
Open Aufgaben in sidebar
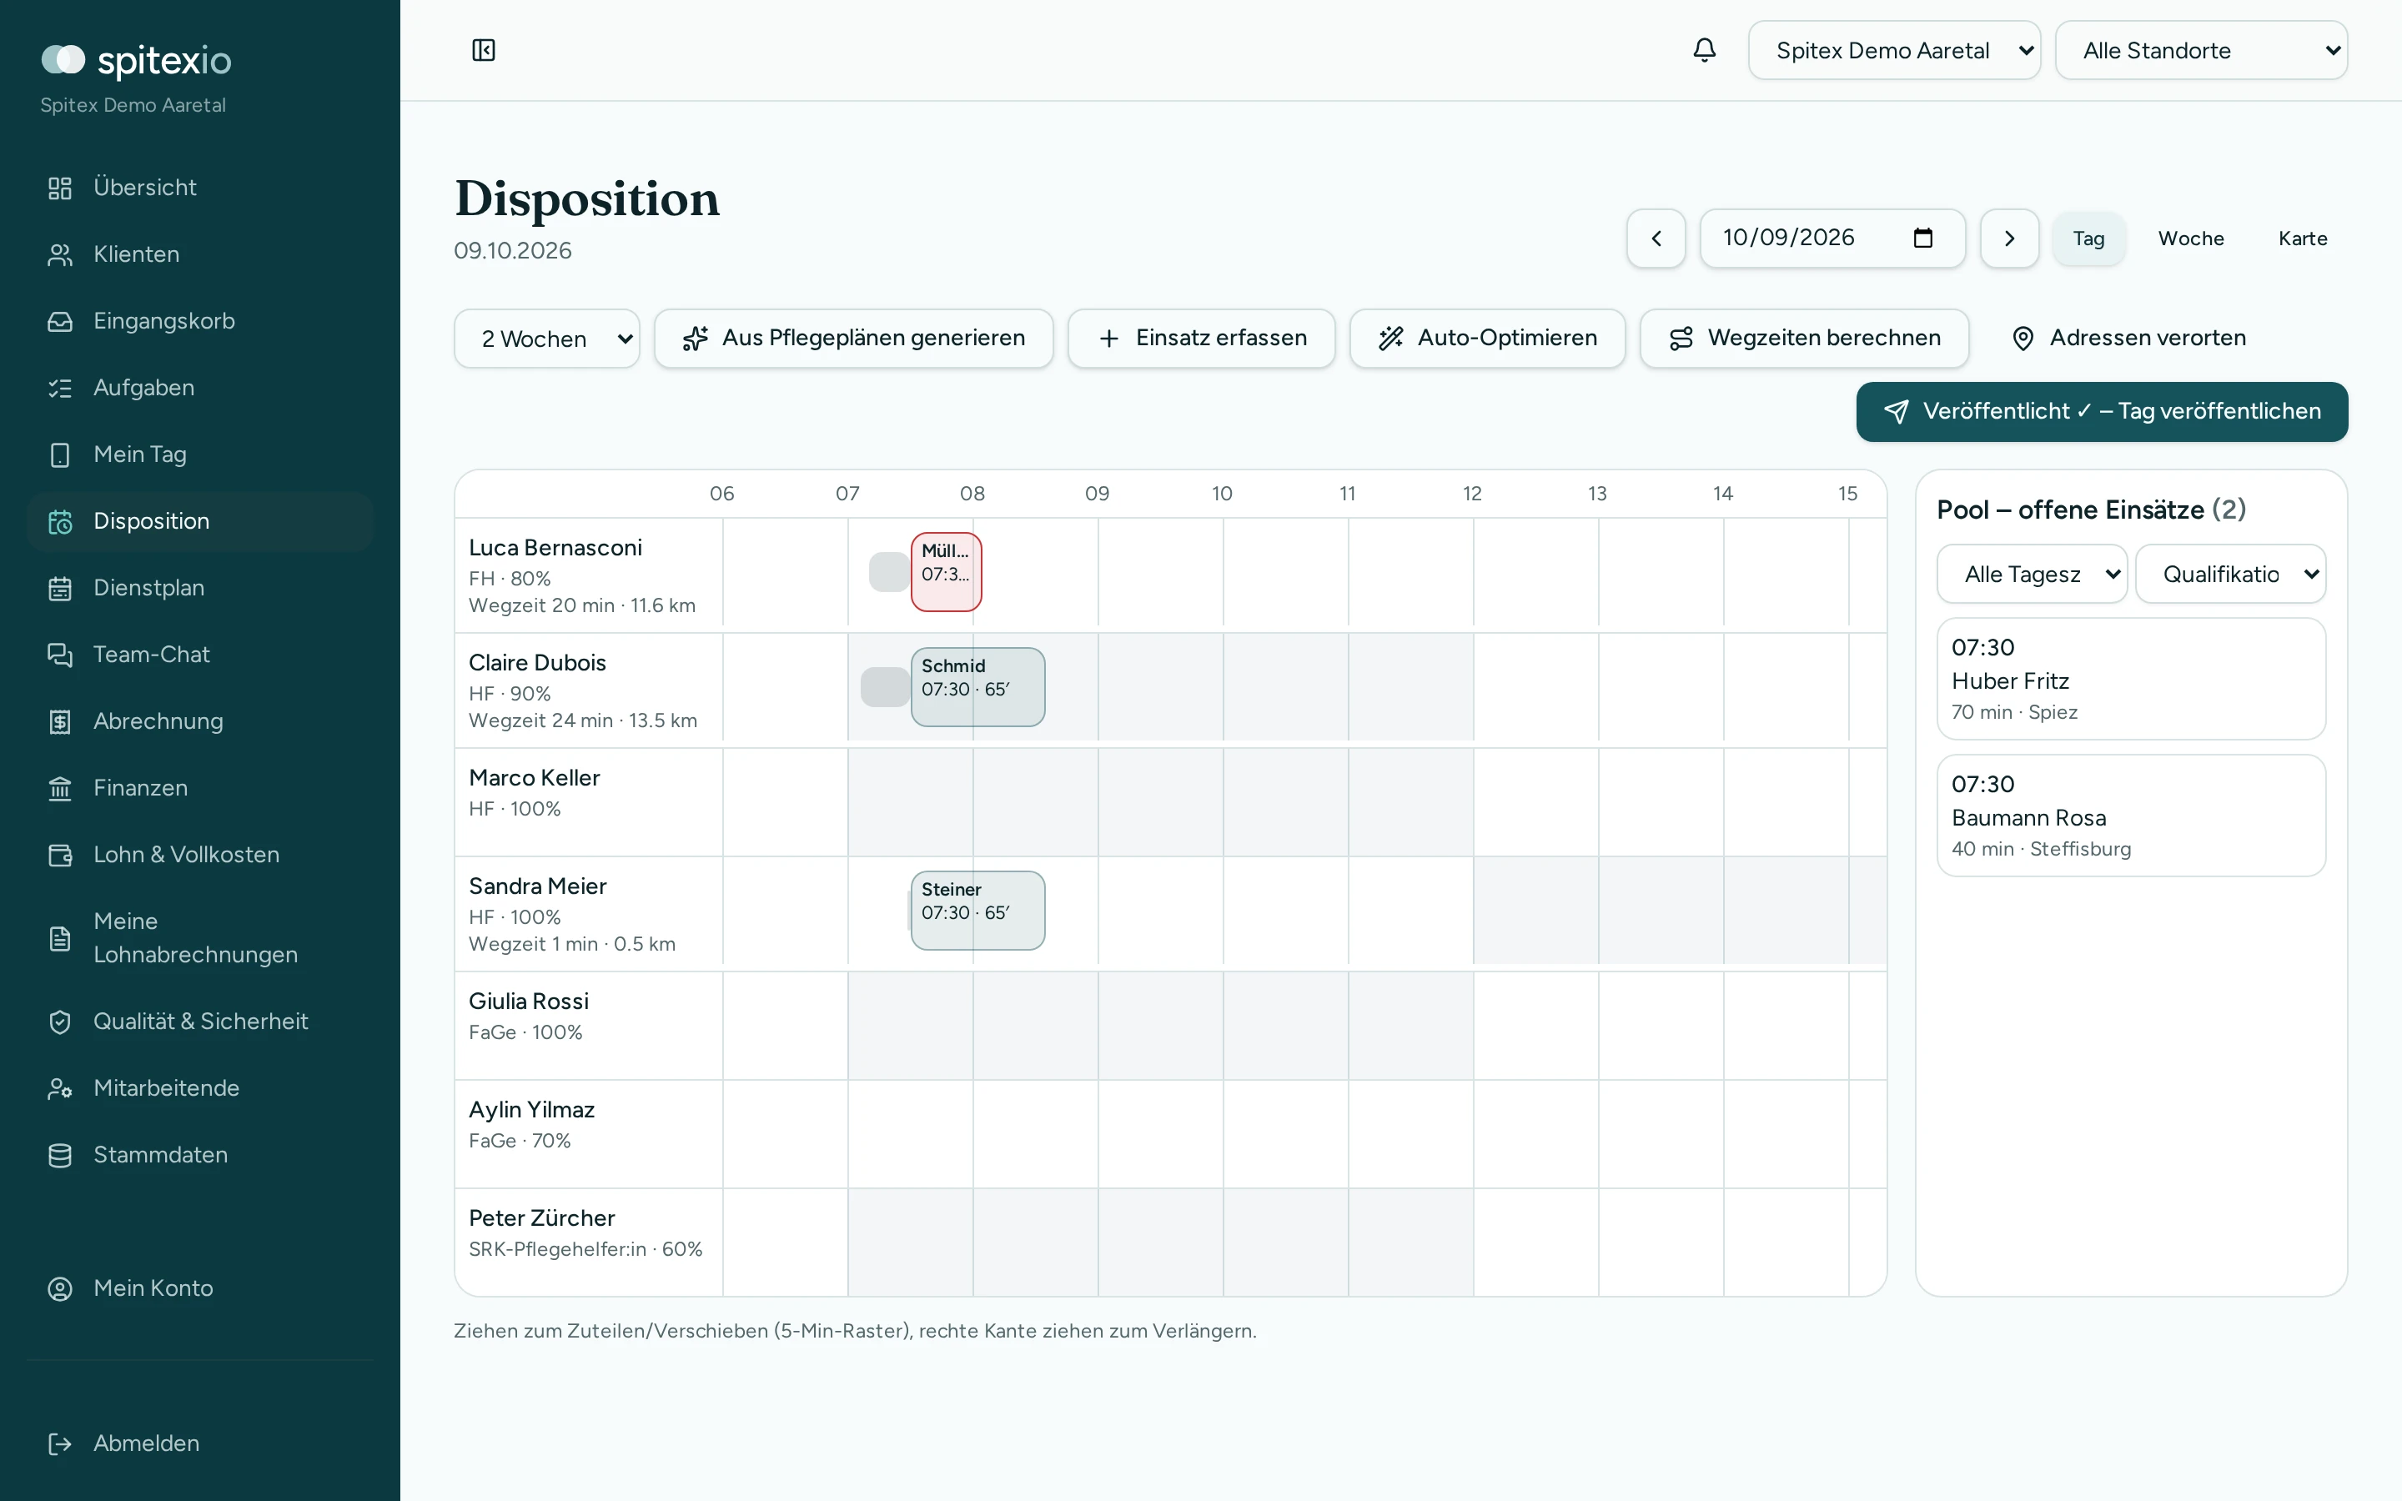pyautogui.click(x=199, y=387)
